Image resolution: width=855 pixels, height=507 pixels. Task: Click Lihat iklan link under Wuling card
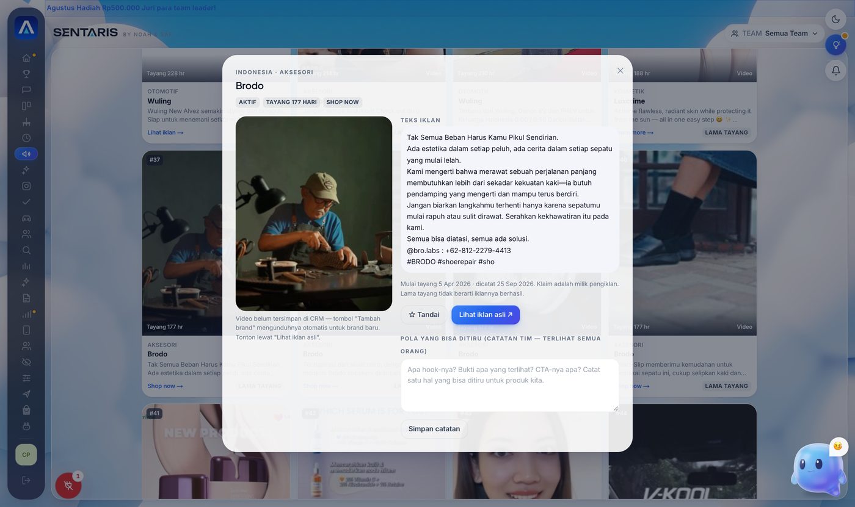(166, 132)
